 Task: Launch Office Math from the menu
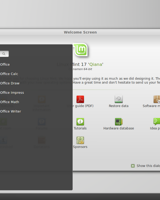[x=10, y=102]
